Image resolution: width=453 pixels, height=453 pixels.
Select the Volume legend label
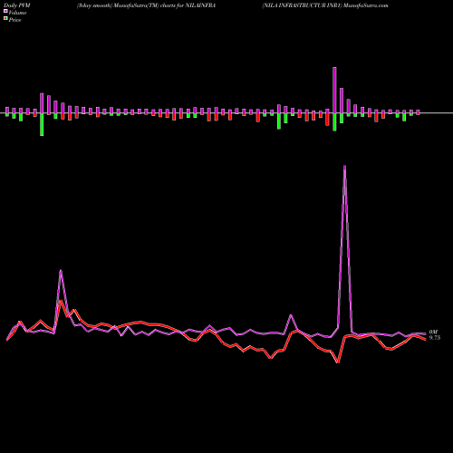tap(17, 13)
